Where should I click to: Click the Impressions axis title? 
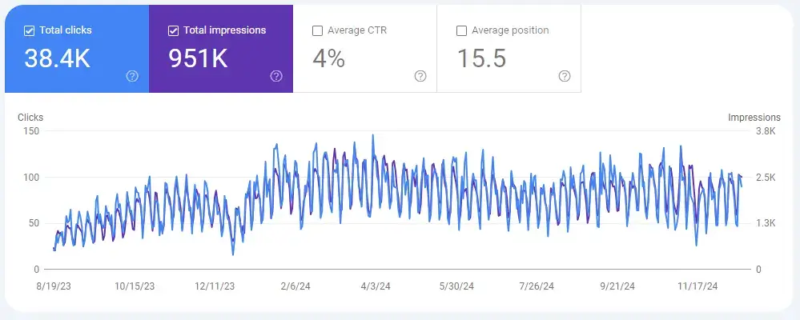[754, 117]
